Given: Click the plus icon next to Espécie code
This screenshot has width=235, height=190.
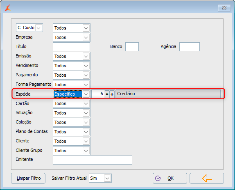Looking at the screenshot, I should (112, 94).
